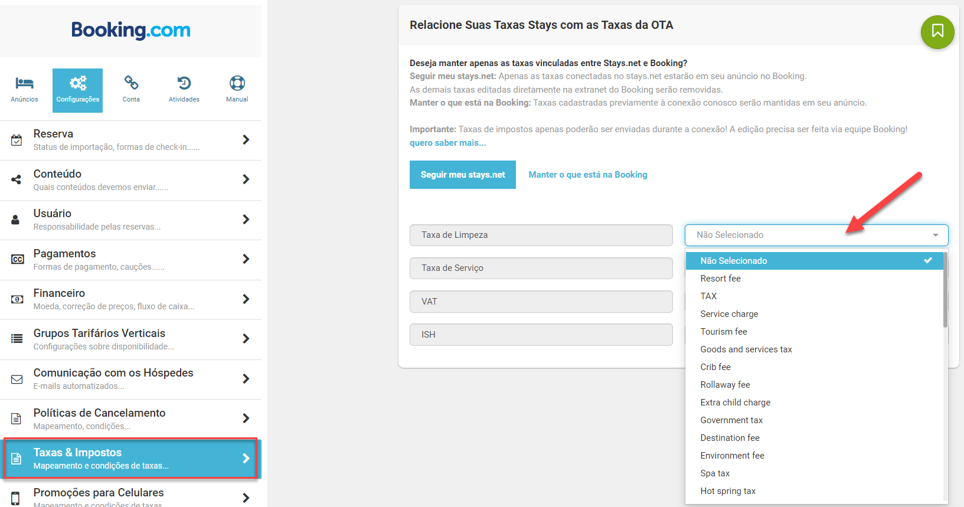Click the ISH field

[541, 335]
